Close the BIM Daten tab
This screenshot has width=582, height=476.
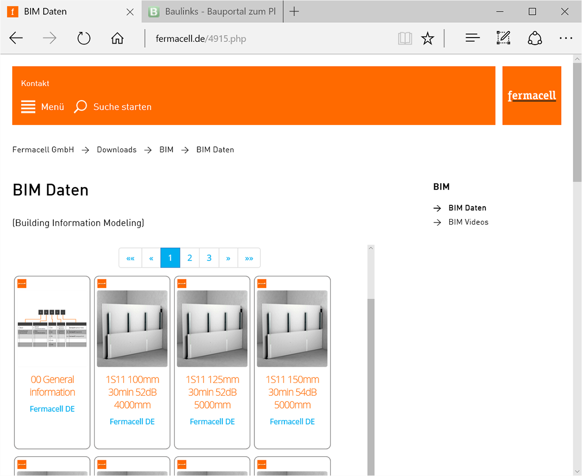pyautogui.click(x=130, y=12)
